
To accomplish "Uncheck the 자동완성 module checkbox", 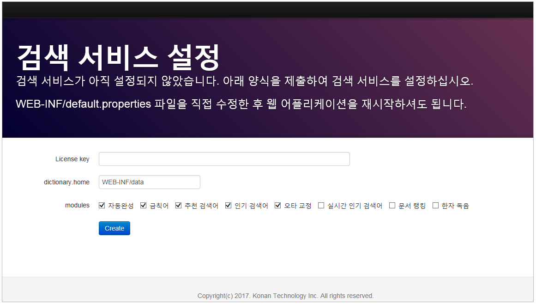I will pyautogui.click(x=102, y=206).
